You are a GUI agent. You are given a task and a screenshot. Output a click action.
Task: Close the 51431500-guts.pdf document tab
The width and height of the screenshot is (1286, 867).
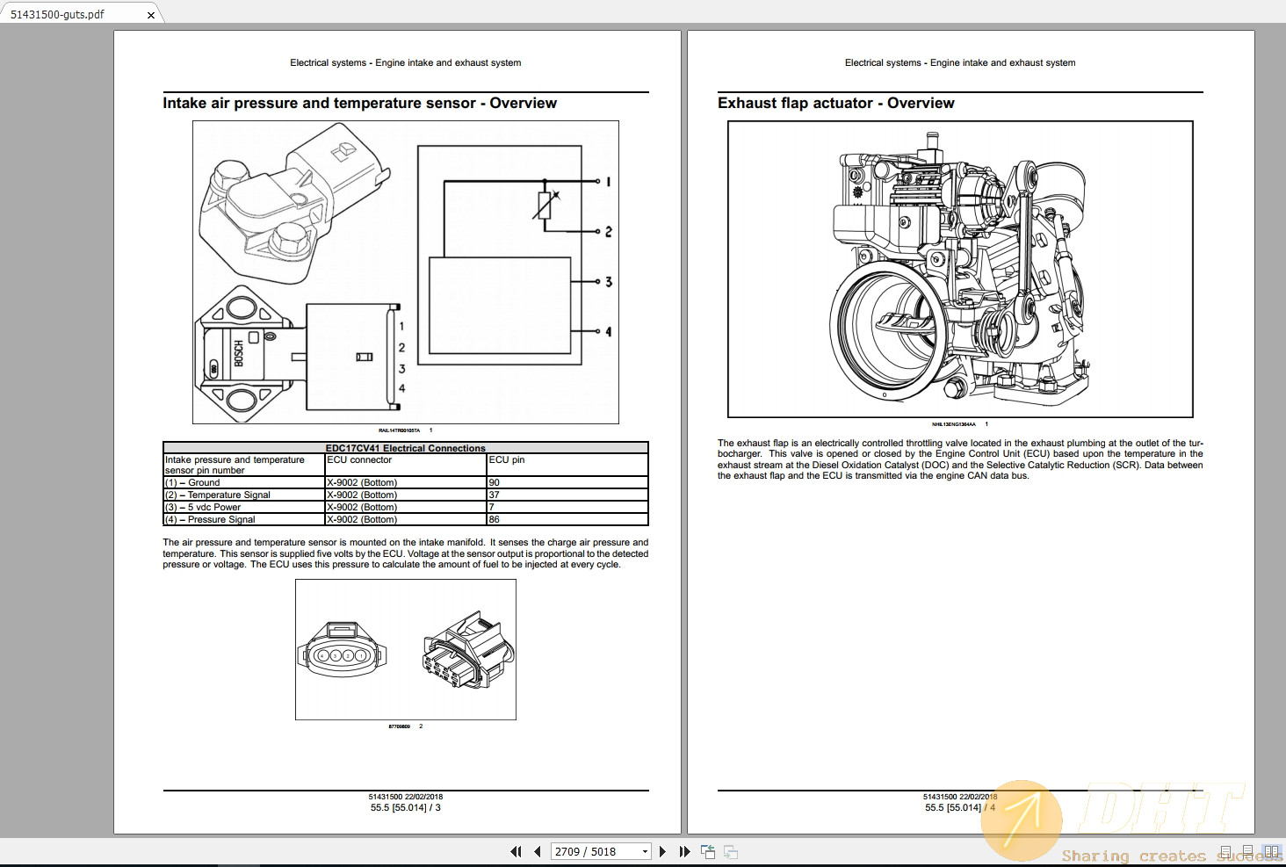click(150, 14)
